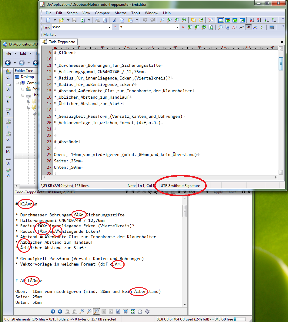This screenshot has width=288, height=322.
Task: Click the print icon in preview toolbar
Action: tap(140, 311)
